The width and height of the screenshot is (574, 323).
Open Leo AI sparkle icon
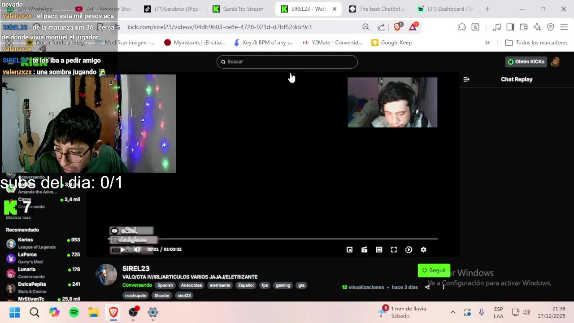coord(537,27)
